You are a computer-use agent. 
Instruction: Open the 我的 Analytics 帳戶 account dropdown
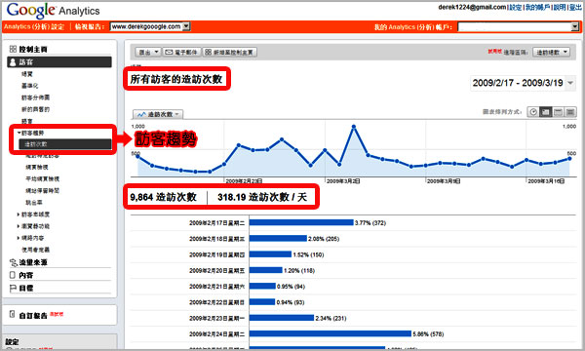point(519,27)
